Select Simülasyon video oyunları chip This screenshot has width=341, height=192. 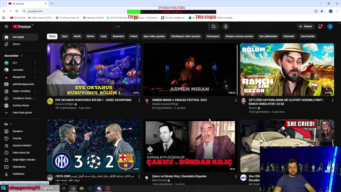pyautogui.click(x=186, y=36)
